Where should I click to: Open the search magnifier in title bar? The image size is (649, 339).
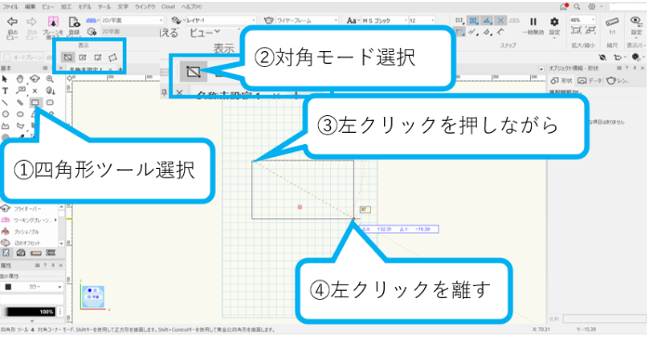[x=576, y=7]
